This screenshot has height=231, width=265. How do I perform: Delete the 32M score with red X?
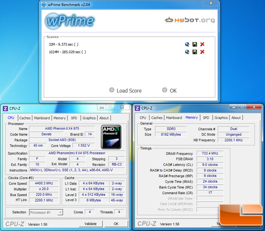tap(202, 44)
